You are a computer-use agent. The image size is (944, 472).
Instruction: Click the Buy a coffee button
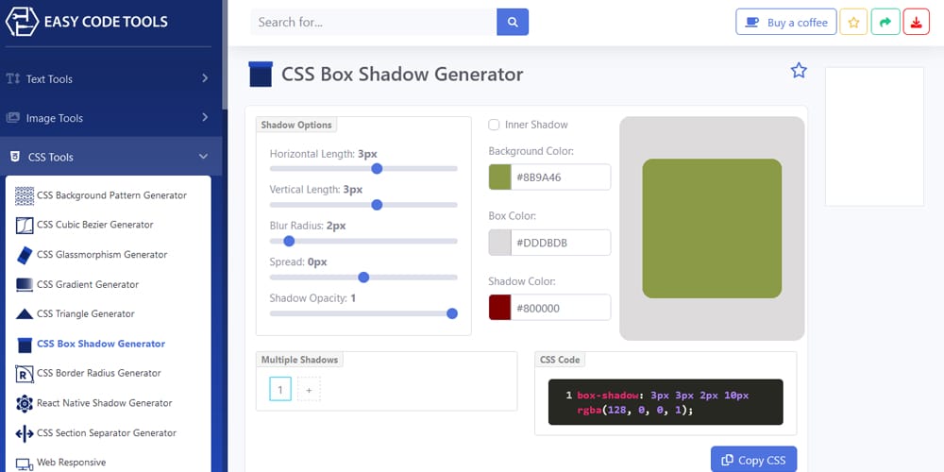(x=785, y=23)
